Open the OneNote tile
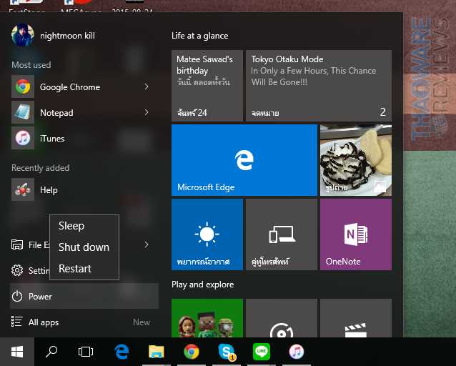The height and width of the screenshot is (366, 456). (355, 234)
